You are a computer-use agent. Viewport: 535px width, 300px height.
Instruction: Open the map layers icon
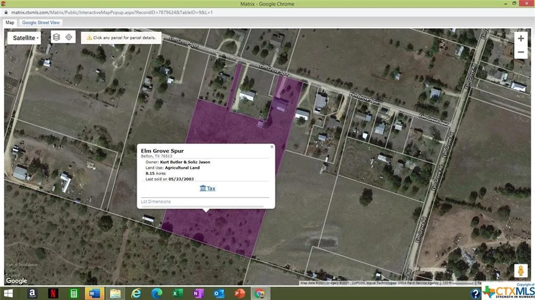tap(56, 38)
